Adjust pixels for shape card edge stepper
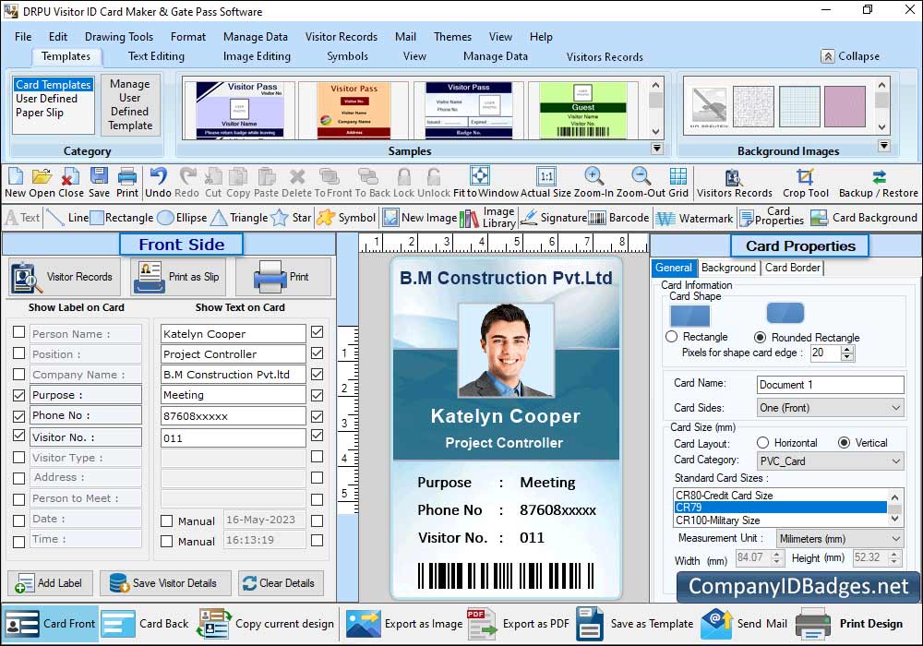The height and width of the screenshot is (646, 923). 847,353
